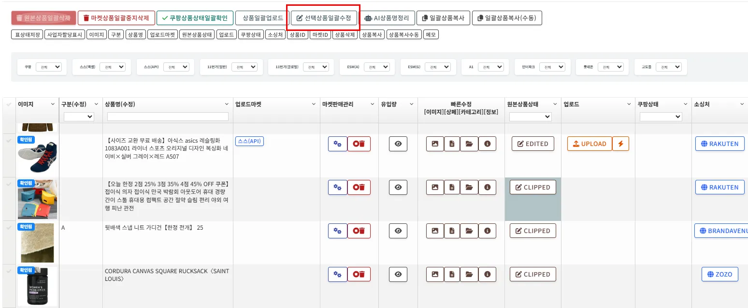748x308 pixels.
Task: Open the 쿠팡상태 column filter select
Action: click(x=661, y=117)
